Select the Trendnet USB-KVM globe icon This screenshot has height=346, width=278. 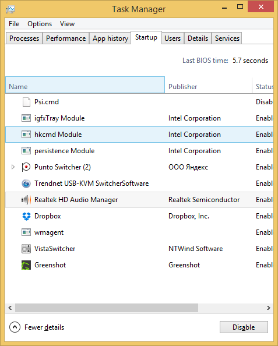[26, 183]
